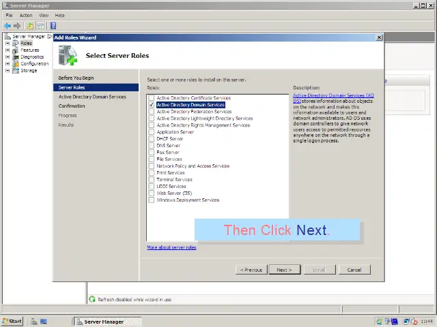Open More about server roles link
Screen dimensions: 437x327
171,247
